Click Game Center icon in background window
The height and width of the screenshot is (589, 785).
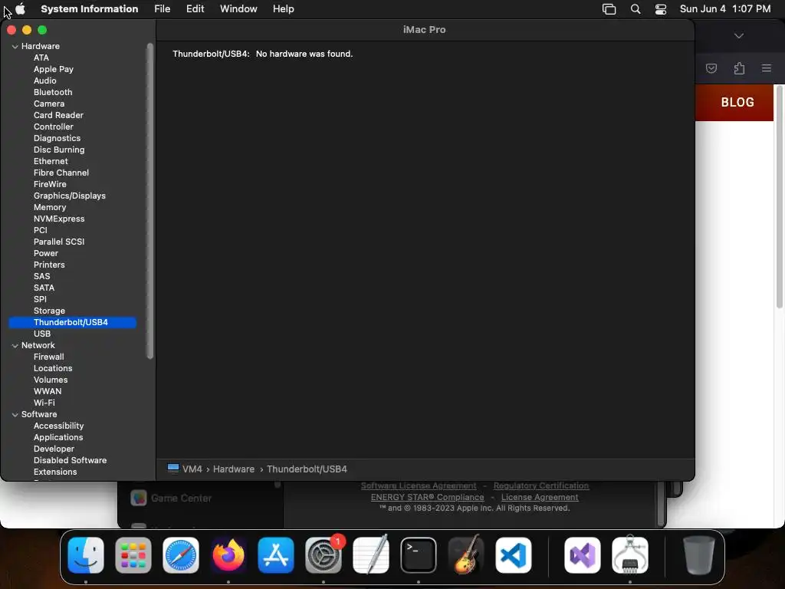(x=139, y=498)
